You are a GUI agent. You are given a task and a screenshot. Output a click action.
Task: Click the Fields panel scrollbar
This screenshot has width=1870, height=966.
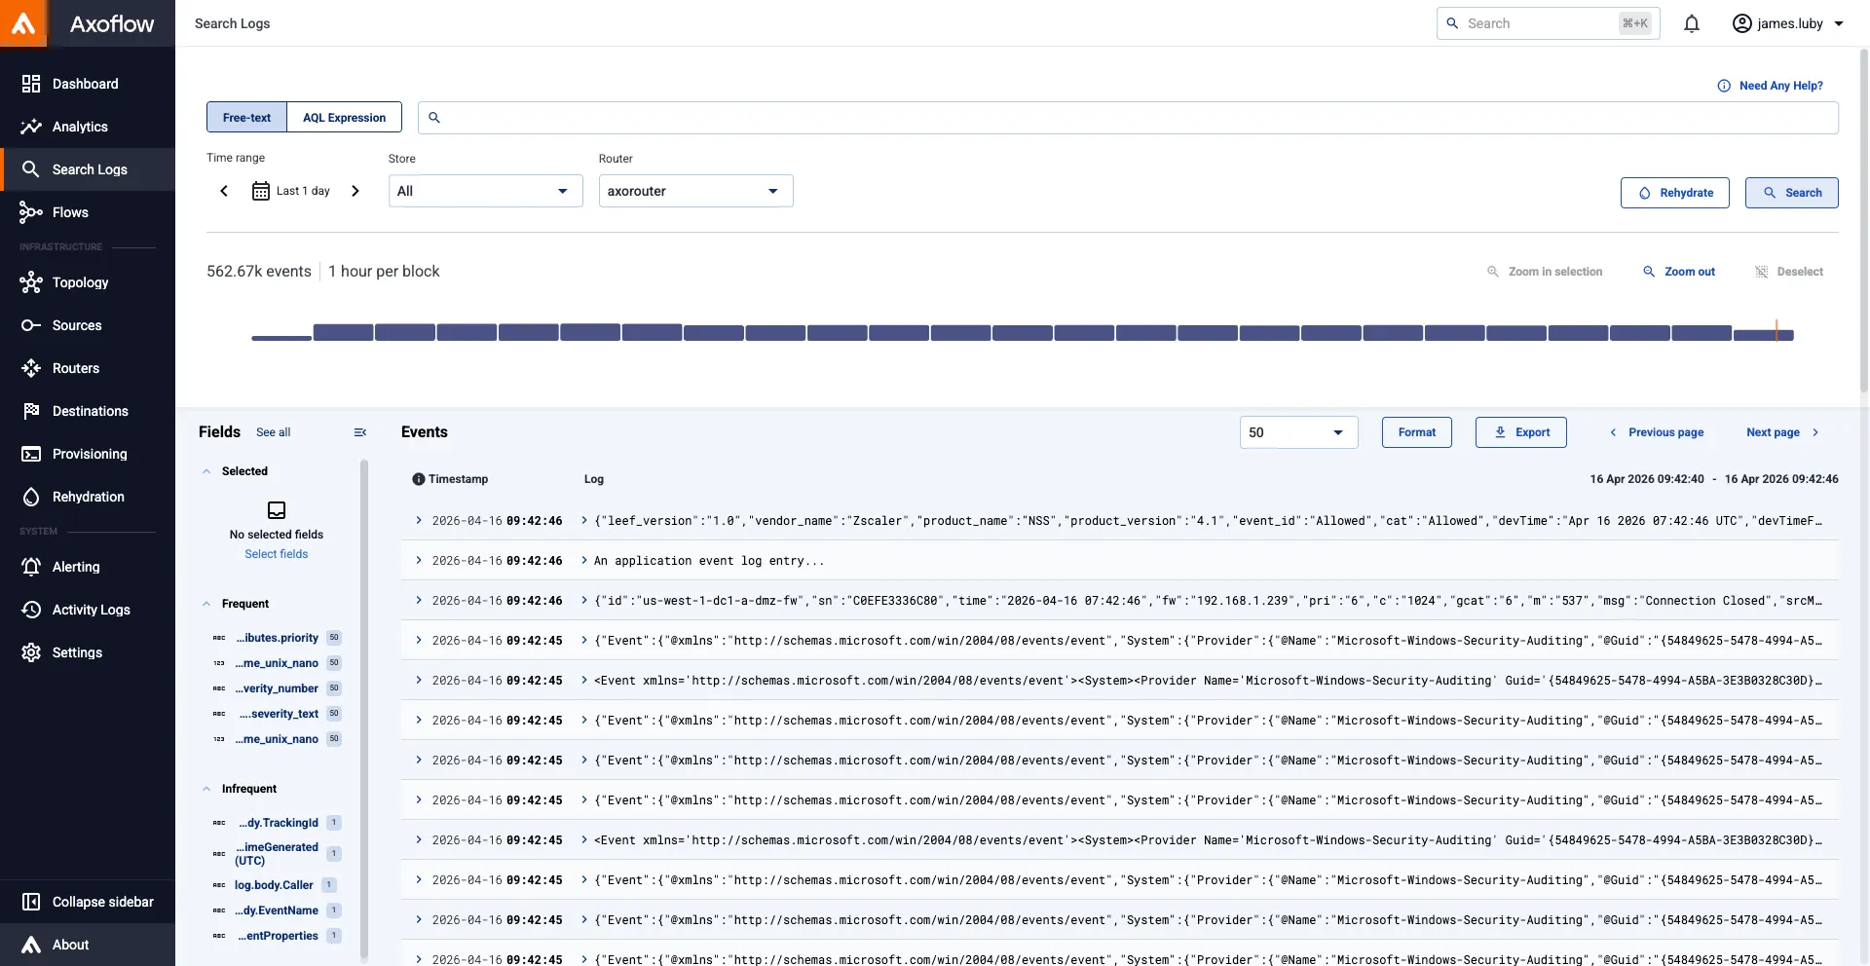tap(364, 711)
